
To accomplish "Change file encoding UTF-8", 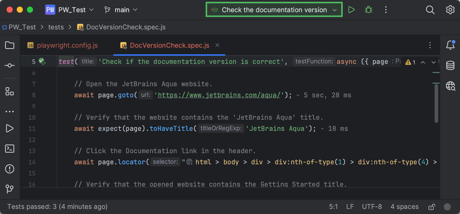I will pos(372,207).
